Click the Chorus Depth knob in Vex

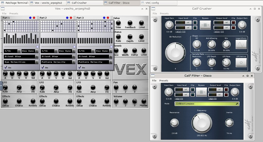[130, 36]
